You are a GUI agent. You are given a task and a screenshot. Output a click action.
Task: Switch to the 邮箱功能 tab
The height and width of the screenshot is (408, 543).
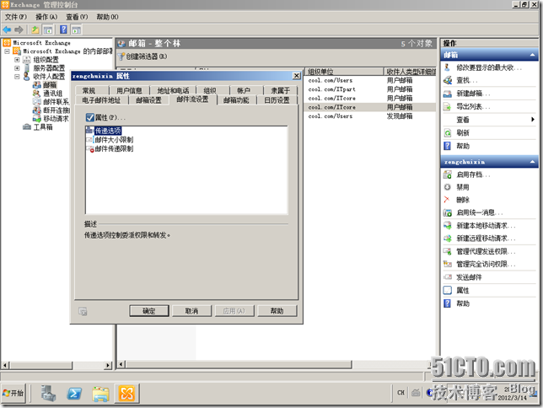pos(235,100)
